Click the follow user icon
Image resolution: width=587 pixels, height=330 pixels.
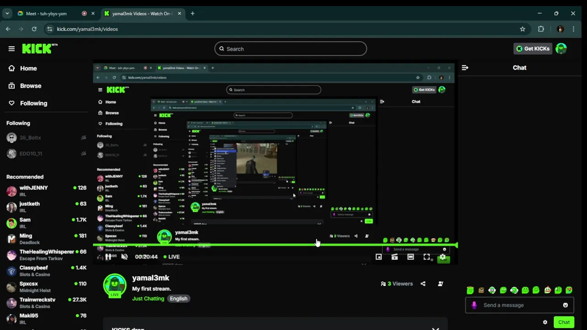440,284
